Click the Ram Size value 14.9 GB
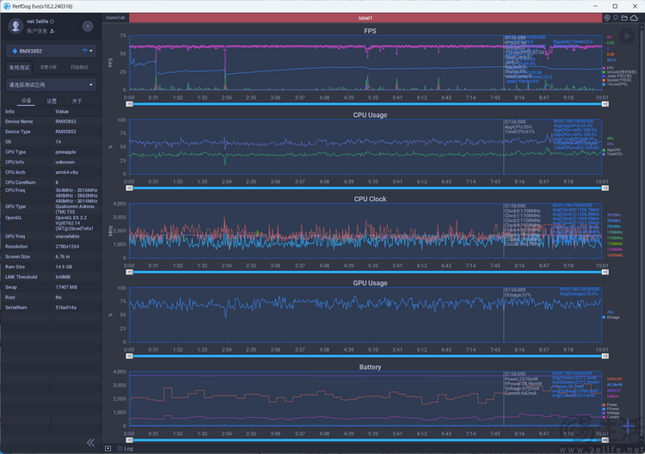This screenshot has height=454, width=645. (64, 267)
